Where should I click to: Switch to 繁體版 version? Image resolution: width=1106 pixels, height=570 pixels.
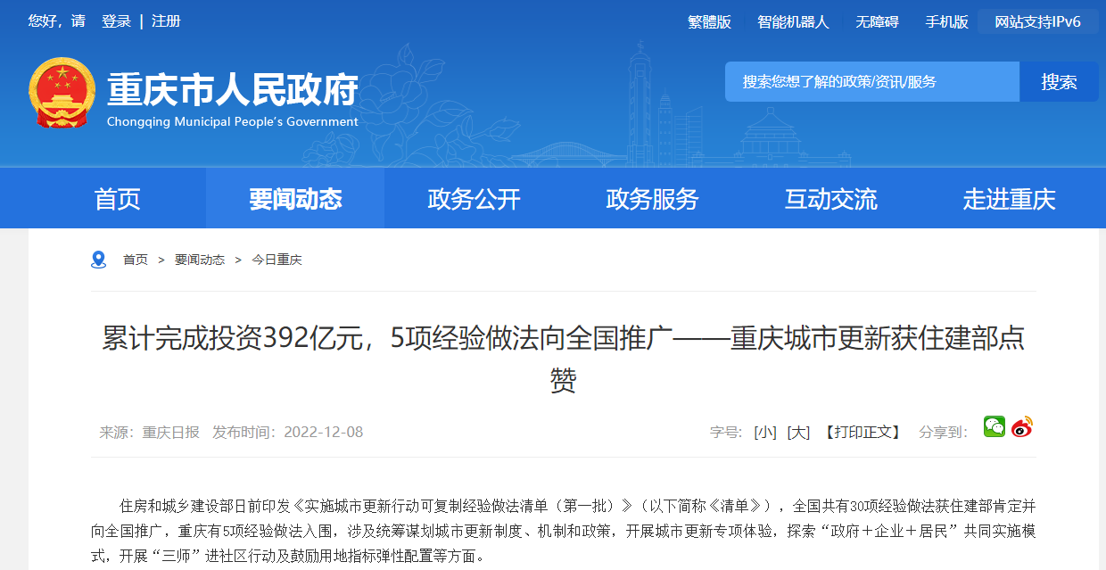point(709,22)
